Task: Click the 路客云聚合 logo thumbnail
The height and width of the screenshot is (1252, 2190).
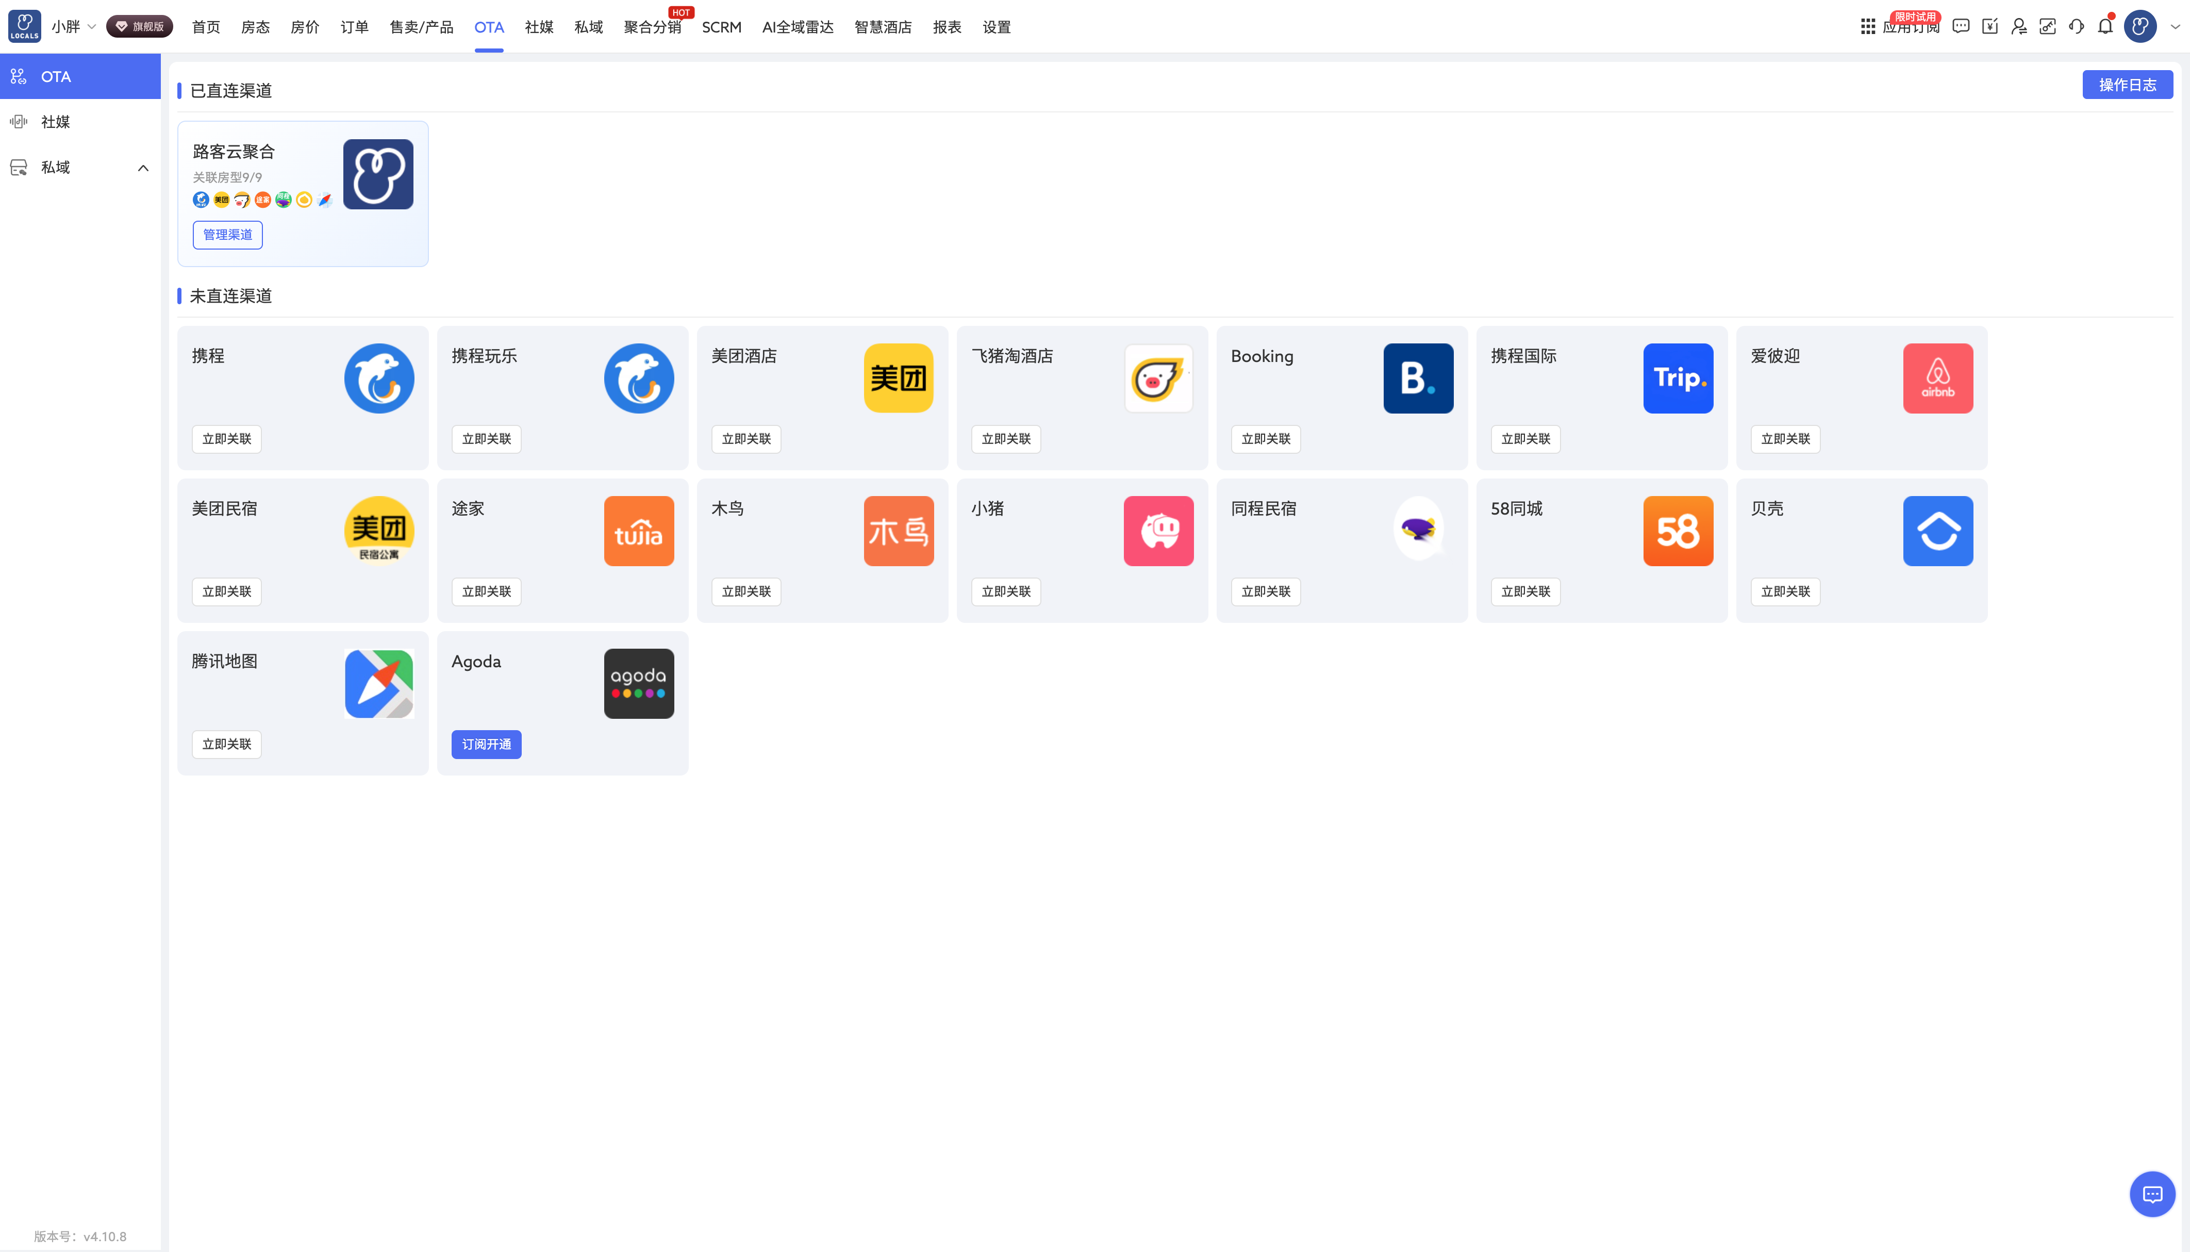Action: click(378, 175)
